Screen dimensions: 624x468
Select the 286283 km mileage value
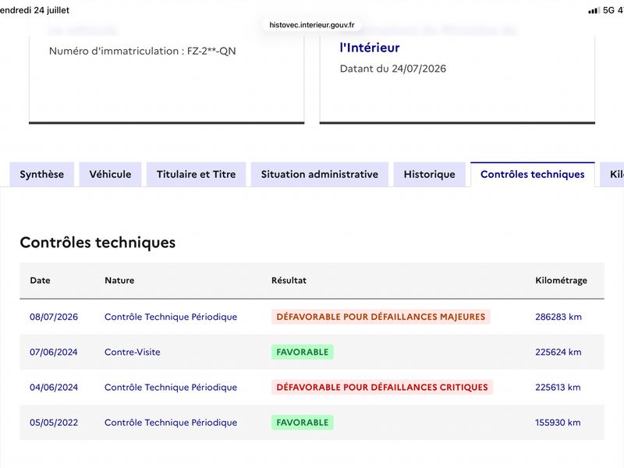click(558, 317)
